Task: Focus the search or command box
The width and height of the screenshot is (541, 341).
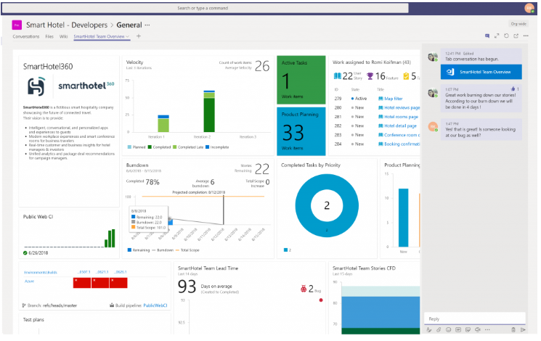Action: click(206, 8)
